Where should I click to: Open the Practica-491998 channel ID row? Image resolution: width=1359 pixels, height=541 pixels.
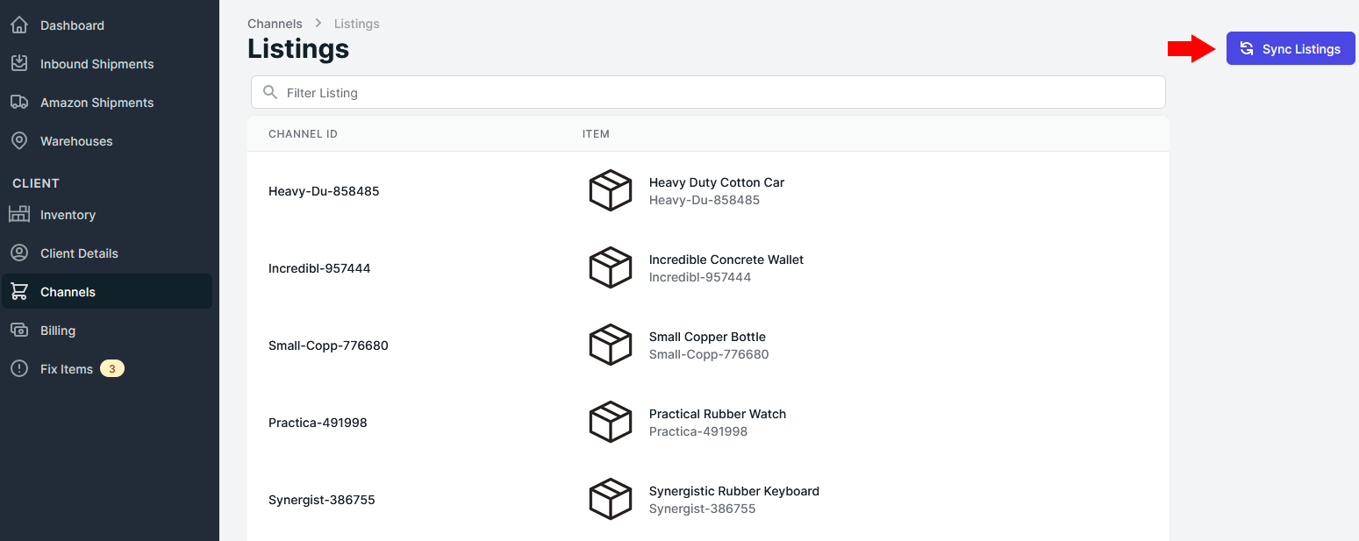coord(318,423)
